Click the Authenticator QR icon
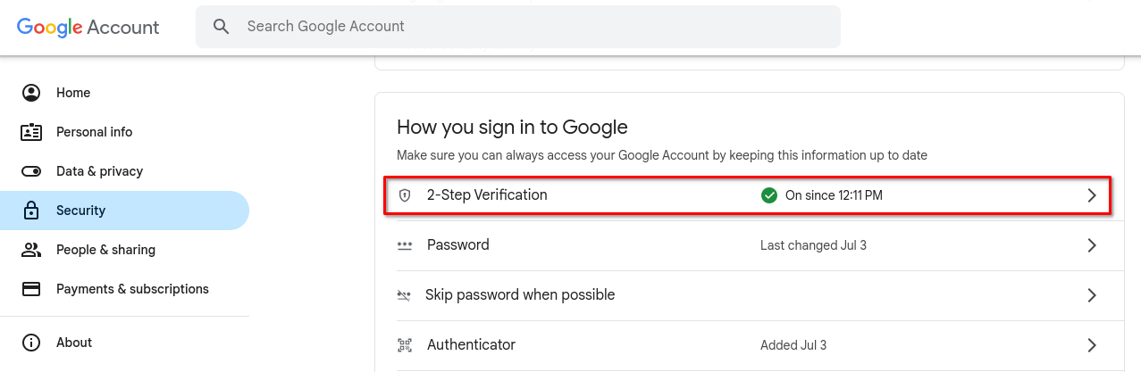 [x=405, y=345]
